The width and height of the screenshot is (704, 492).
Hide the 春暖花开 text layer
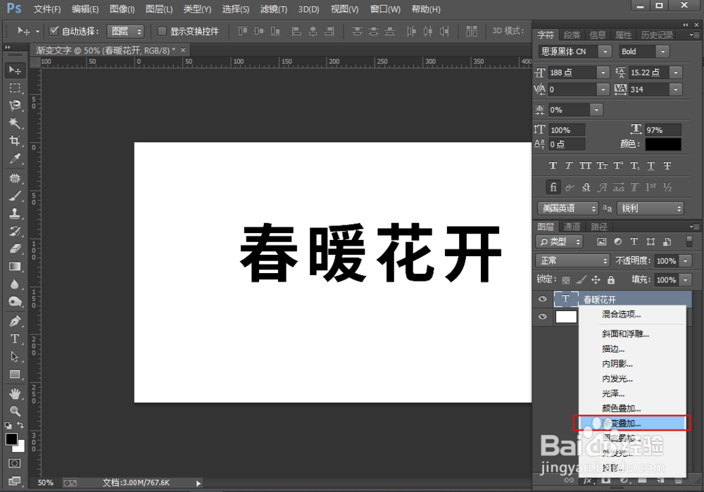(542, 299)
